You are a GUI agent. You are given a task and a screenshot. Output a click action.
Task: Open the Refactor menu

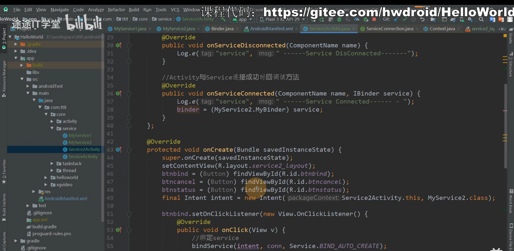116,10
